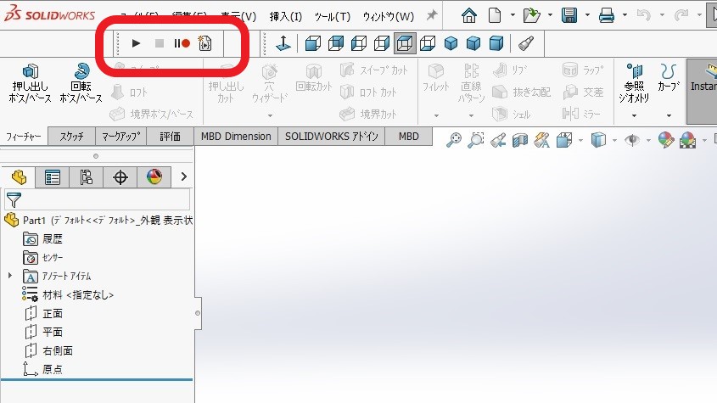Switch to the Sketch tab
The height and width of the screenshot is (403, 717).
71,136
